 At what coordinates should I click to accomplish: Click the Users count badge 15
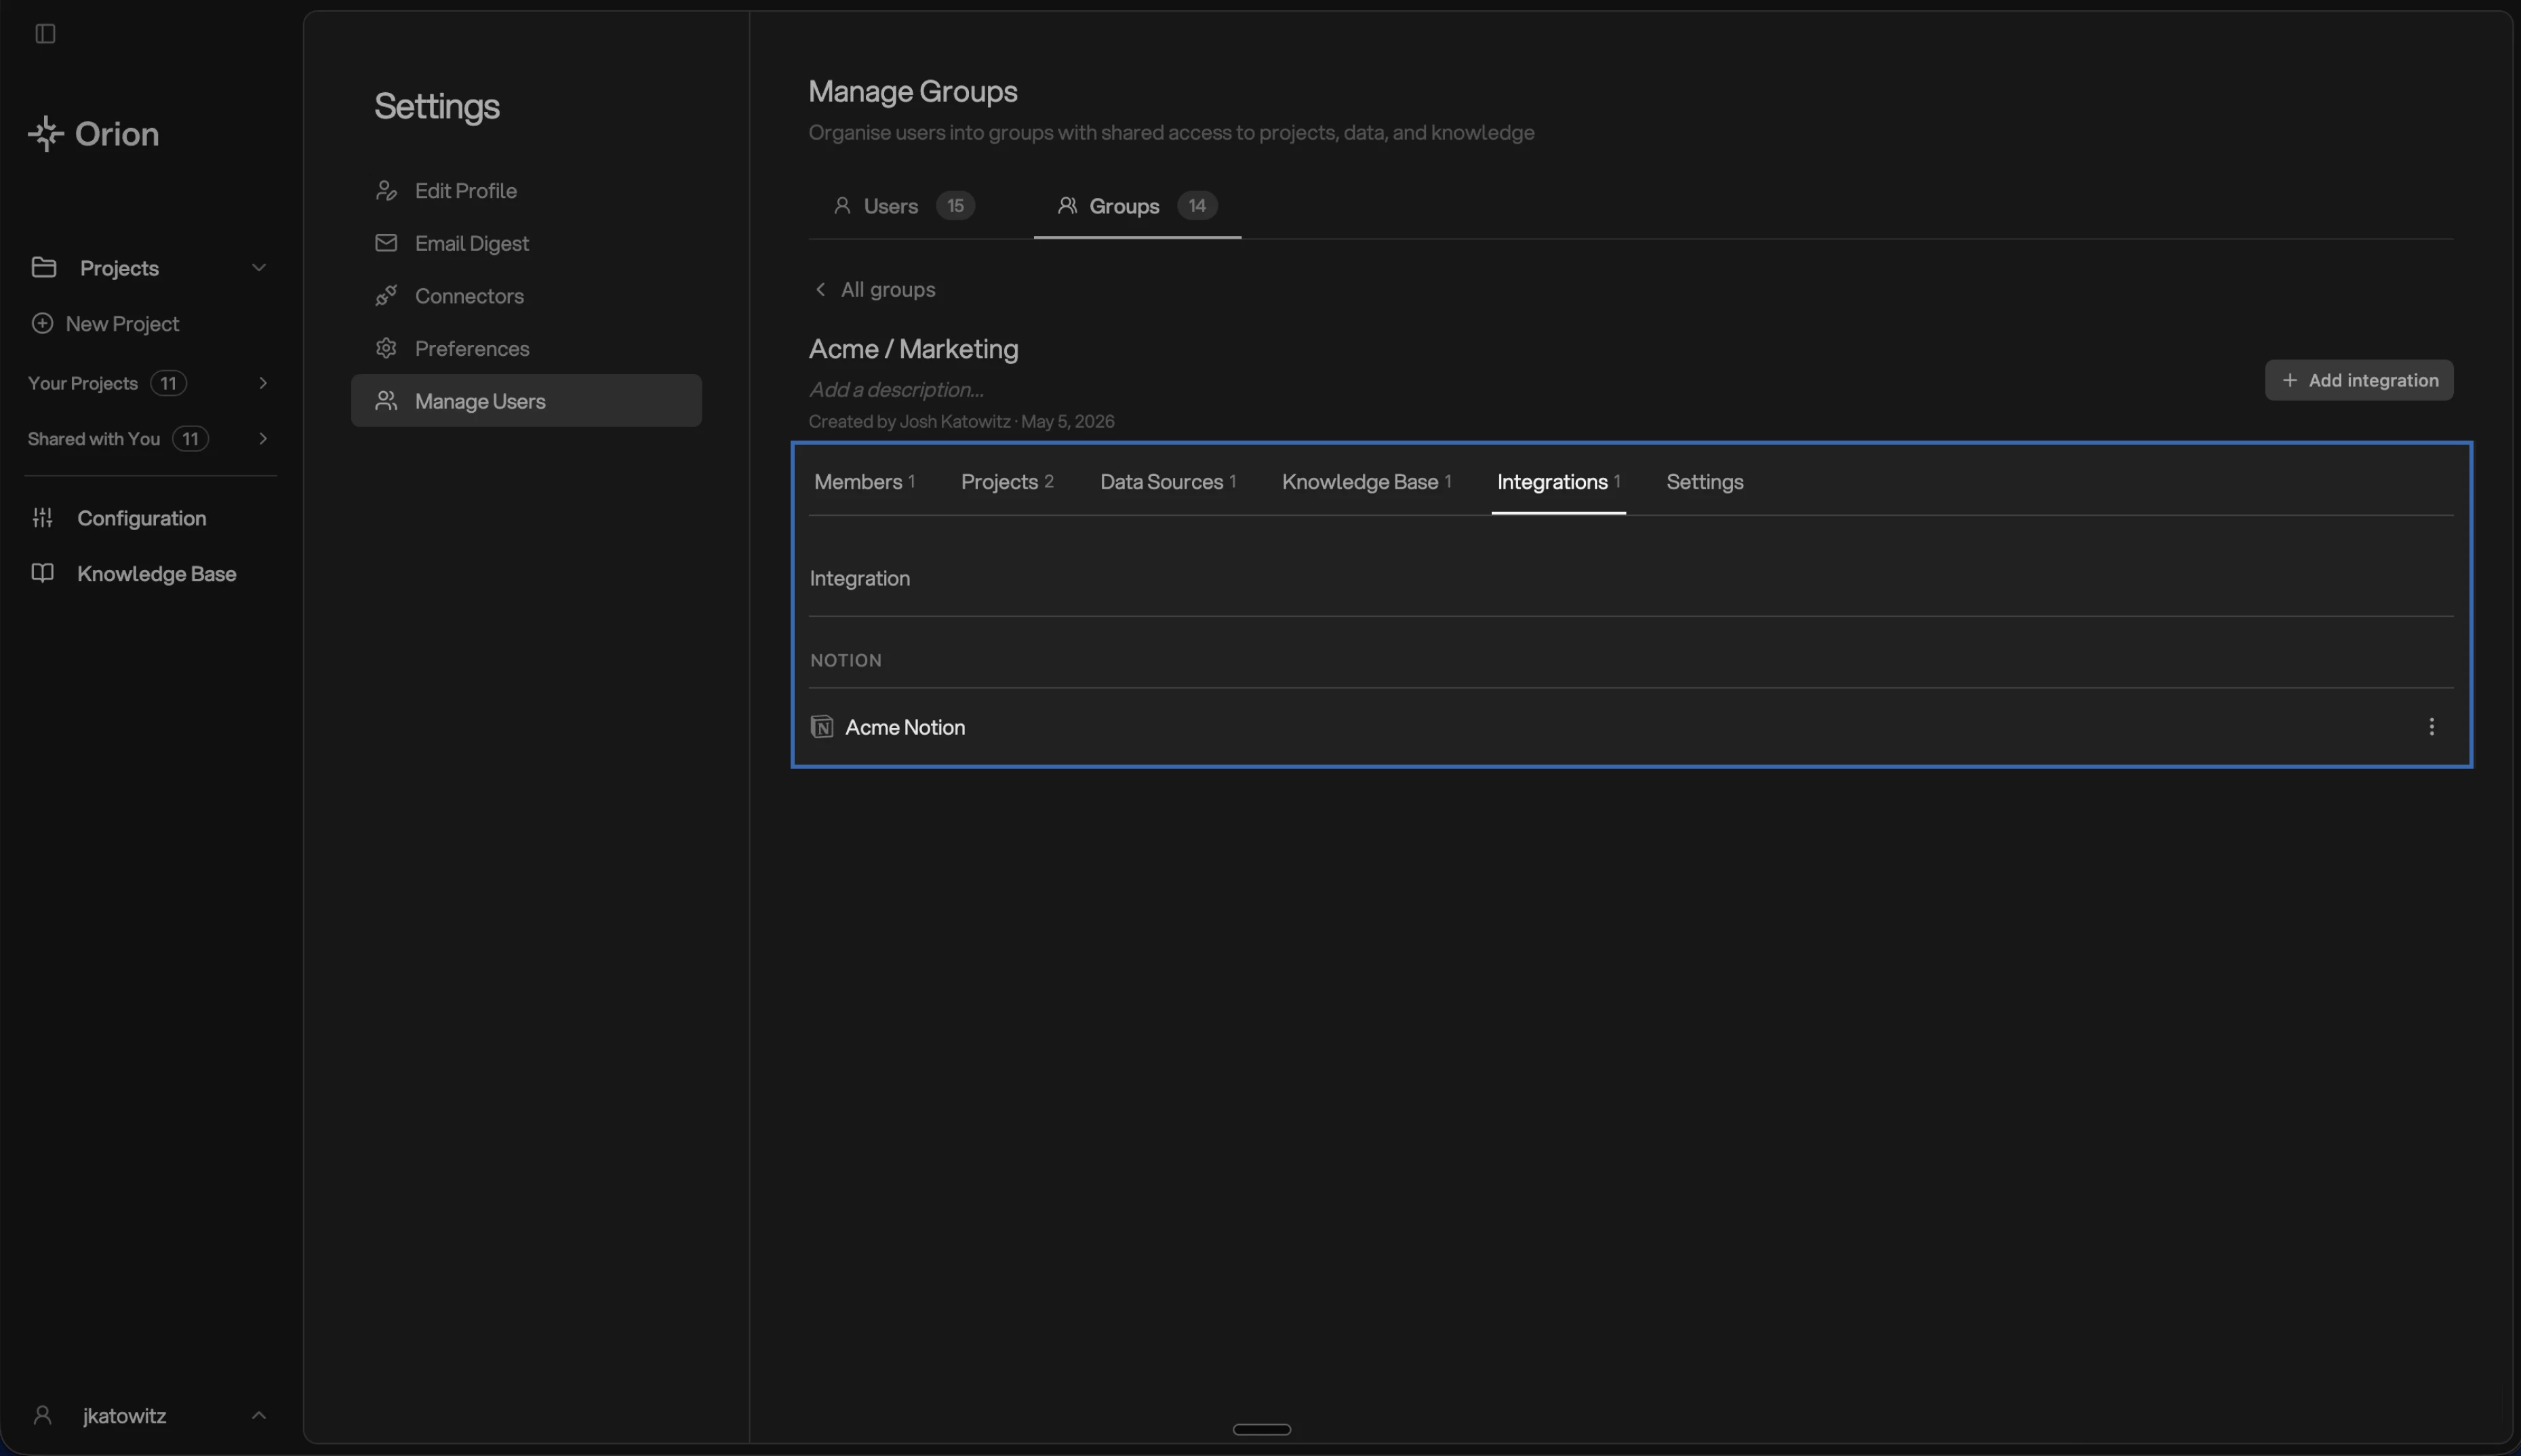[x=955, y=205]
